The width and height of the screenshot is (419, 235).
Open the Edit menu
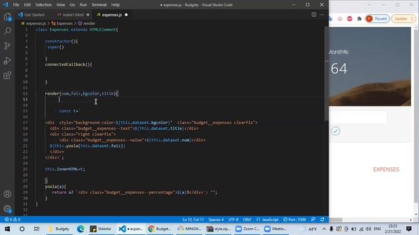tap(27, 5)
